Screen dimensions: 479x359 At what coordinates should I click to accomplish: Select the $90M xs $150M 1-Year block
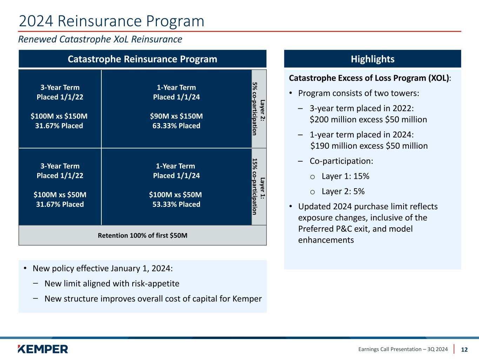tap(177, 109)
